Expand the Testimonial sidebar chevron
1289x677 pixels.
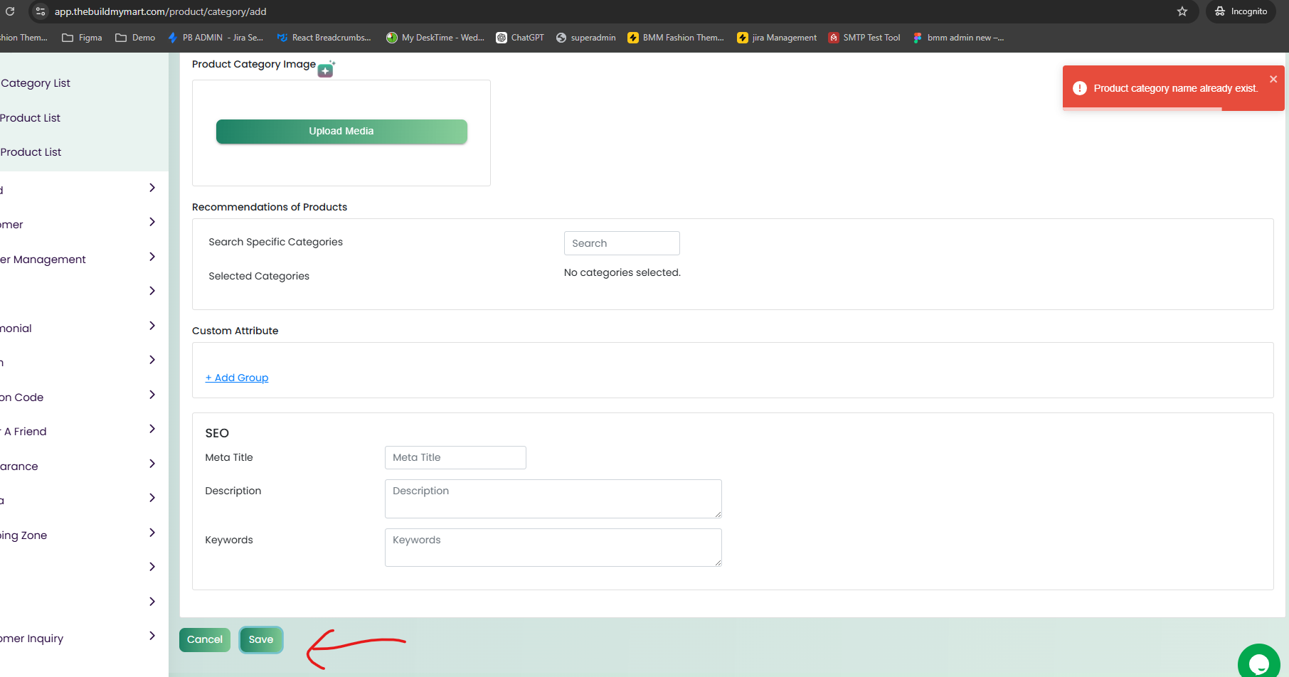click(x=152, y=326)
